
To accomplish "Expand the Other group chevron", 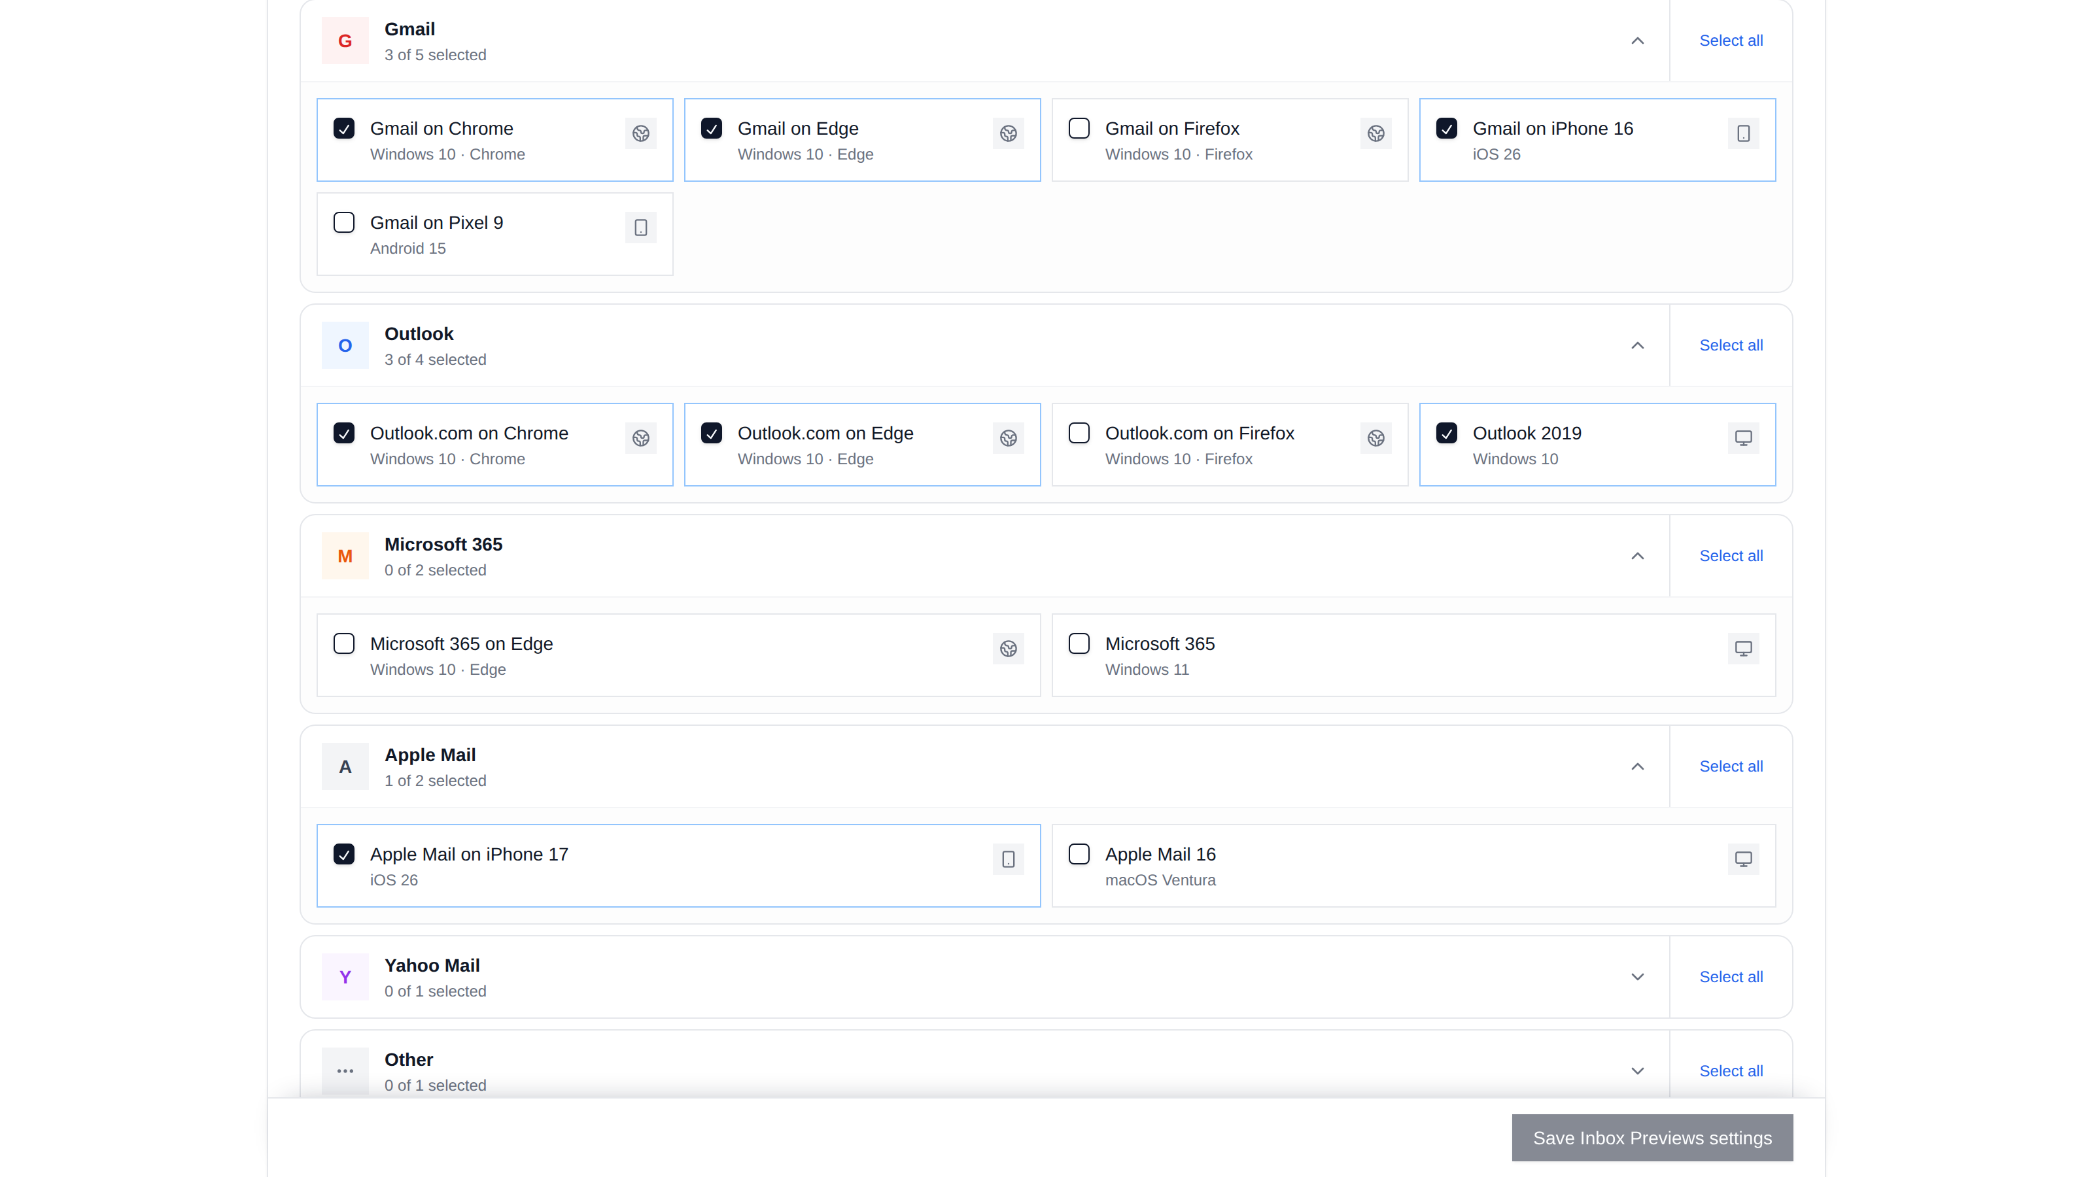I will (1637, 1070).
